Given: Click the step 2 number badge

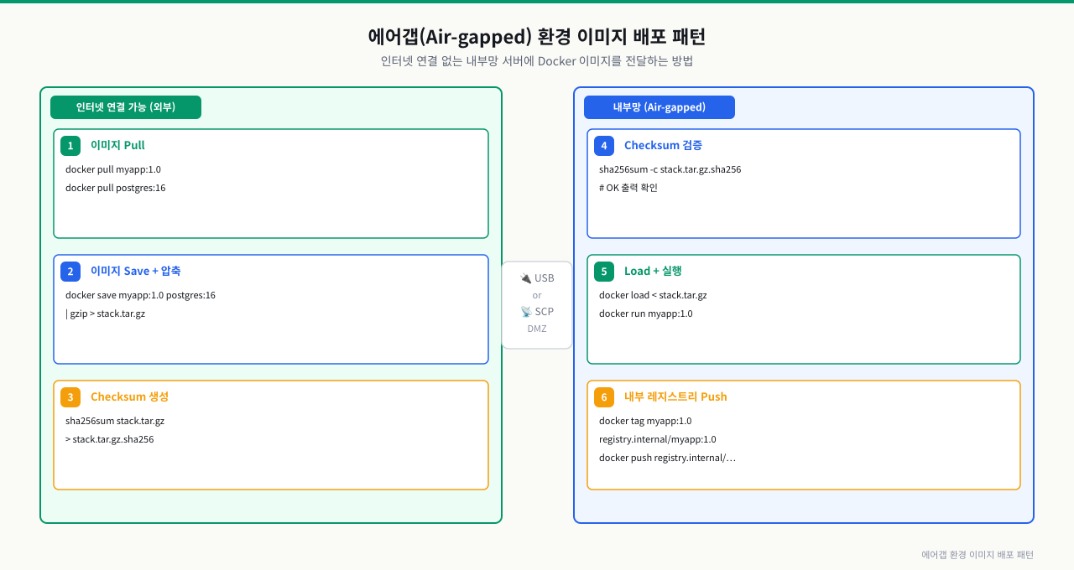Looking at the screenshot, I should [70, 272].
